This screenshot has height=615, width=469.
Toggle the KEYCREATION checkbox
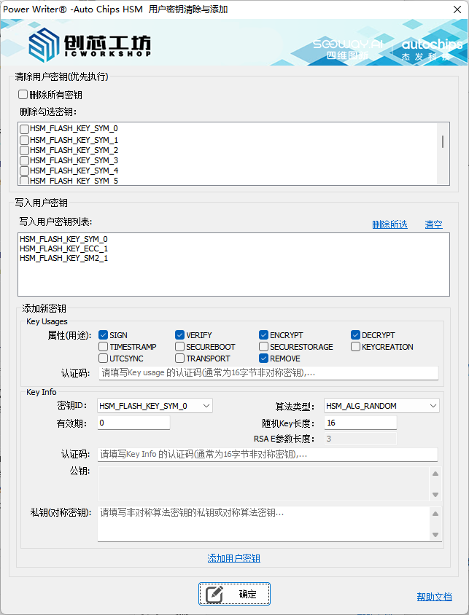(356, 347)
